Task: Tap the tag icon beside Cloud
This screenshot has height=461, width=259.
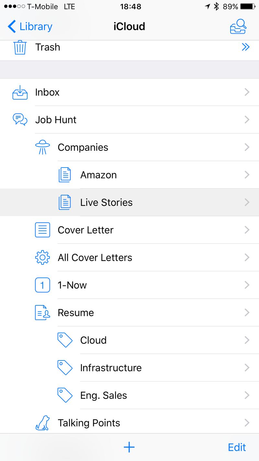Action: point(65,340)
